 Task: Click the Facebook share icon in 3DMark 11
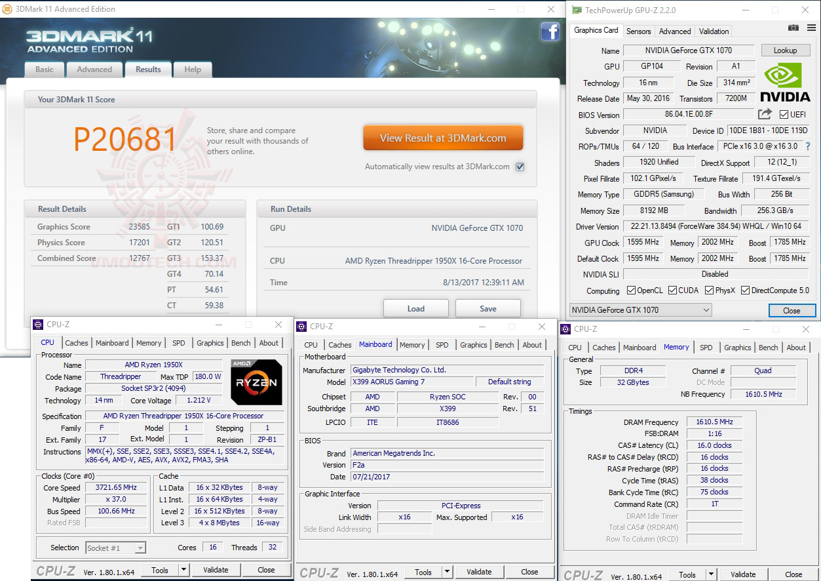pos(550,31)
